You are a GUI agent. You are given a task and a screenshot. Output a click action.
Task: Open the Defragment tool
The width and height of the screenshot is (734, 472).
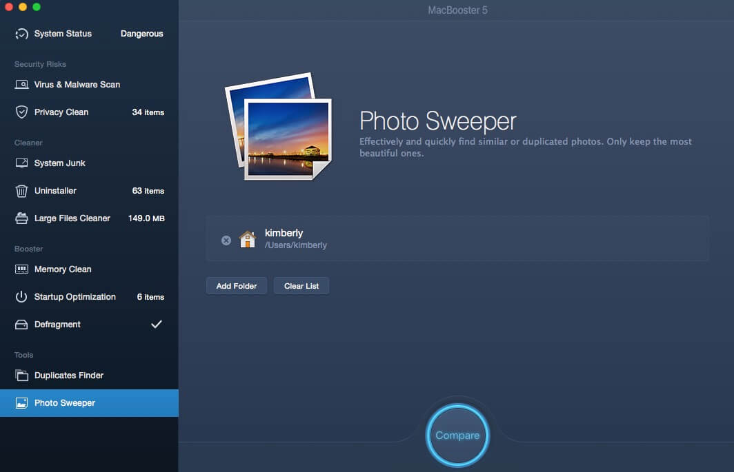point(89,325)
